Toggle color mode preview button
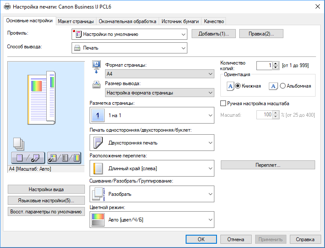This screenshot has height=248, width=325. pyautogui.click(x=64, y=158)
